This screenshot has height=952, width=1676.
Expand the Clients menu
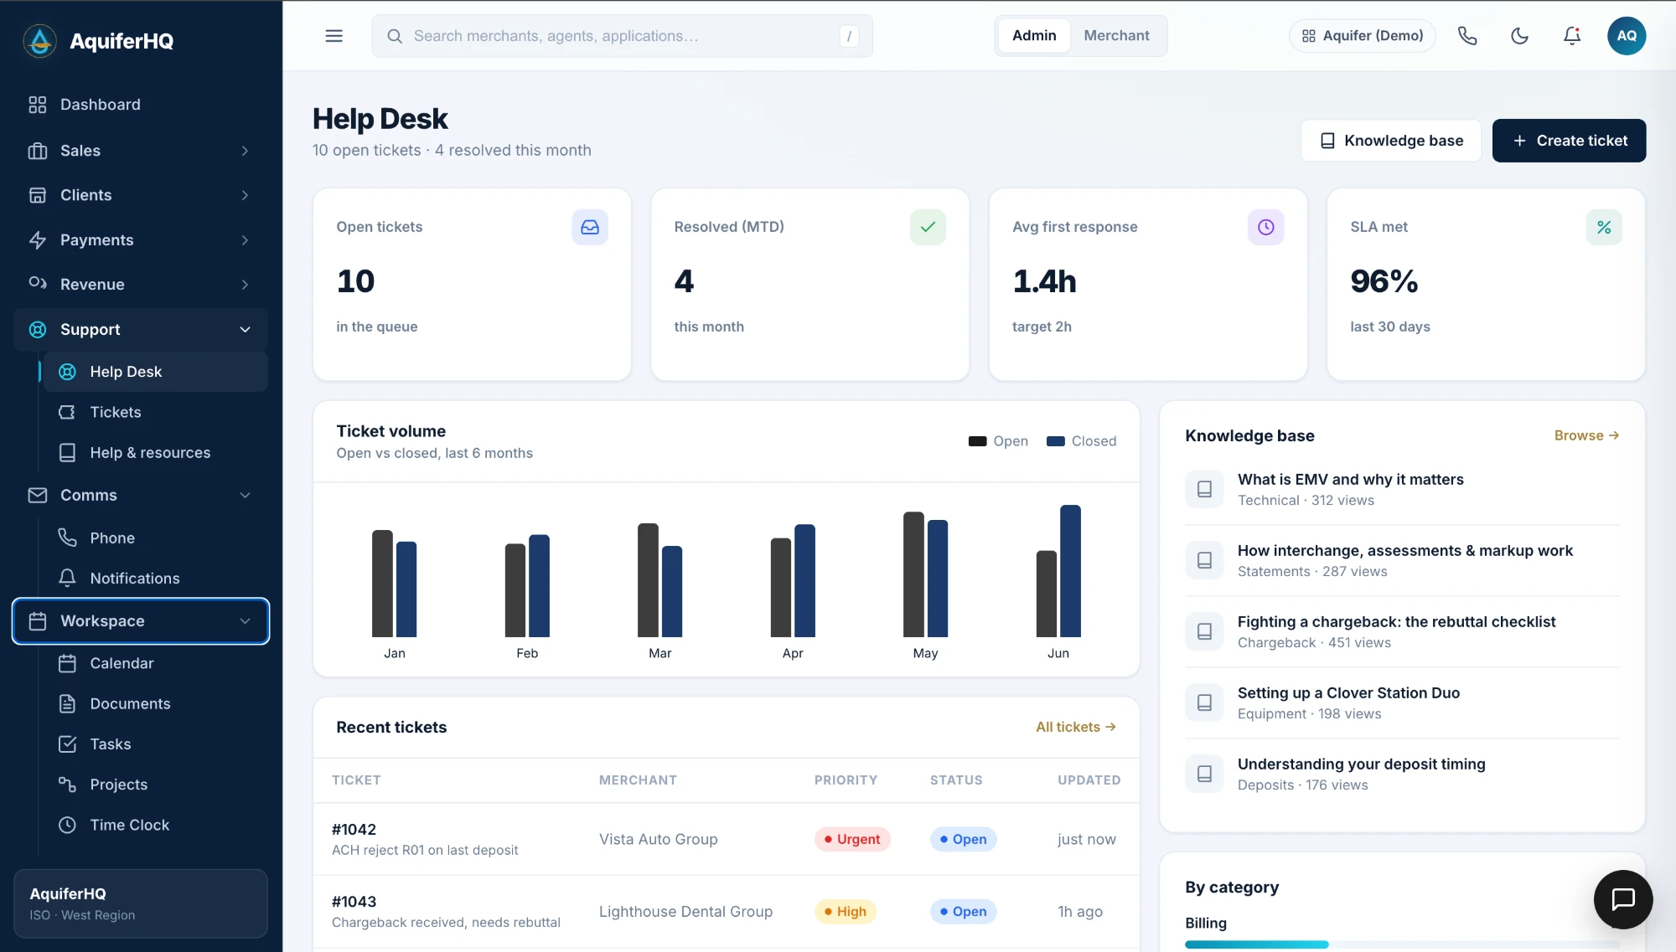tap(141, 195)
